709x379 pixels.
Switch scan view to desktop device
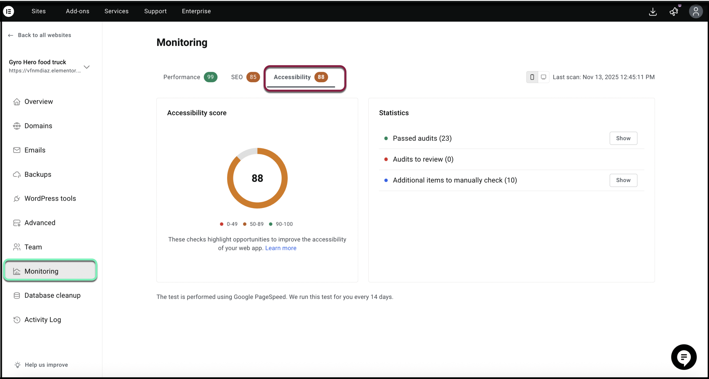pyautogui.click(x=543, y=77)
